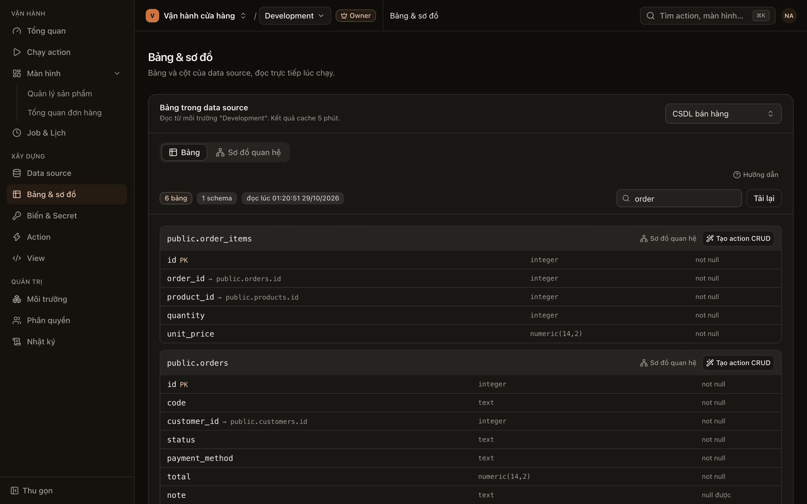Select the Bảng tab
The height and width of the screenshot is (504, 807).
point(184,152)
